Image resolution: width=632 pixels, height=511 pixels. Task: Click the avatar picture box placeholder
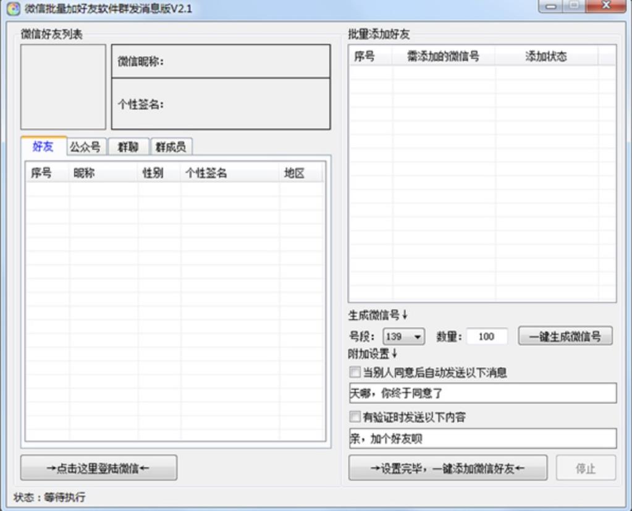(x=63, y=87)
